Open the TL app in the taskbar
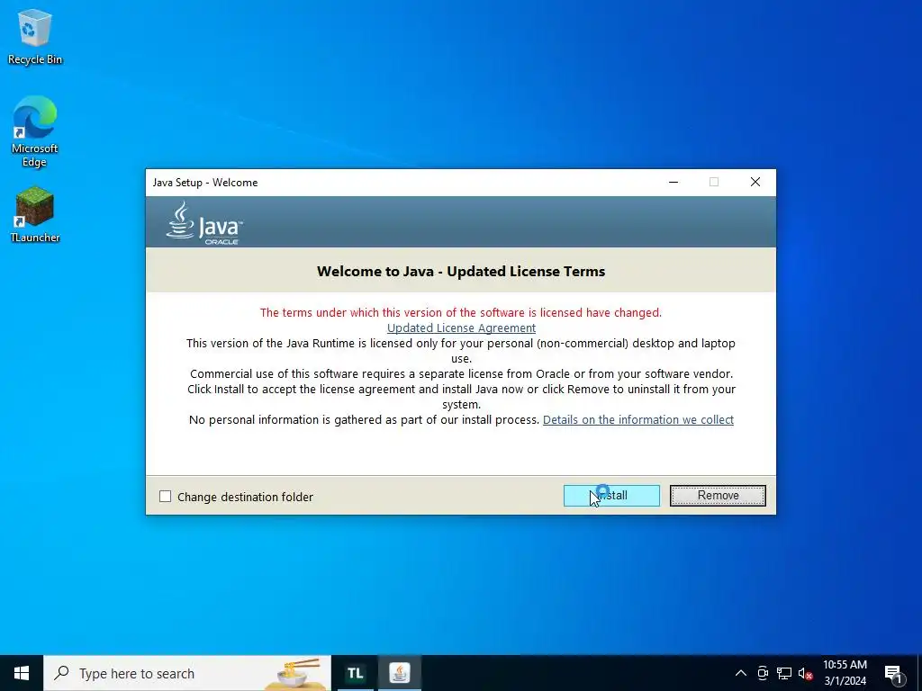 pos(355,673)
